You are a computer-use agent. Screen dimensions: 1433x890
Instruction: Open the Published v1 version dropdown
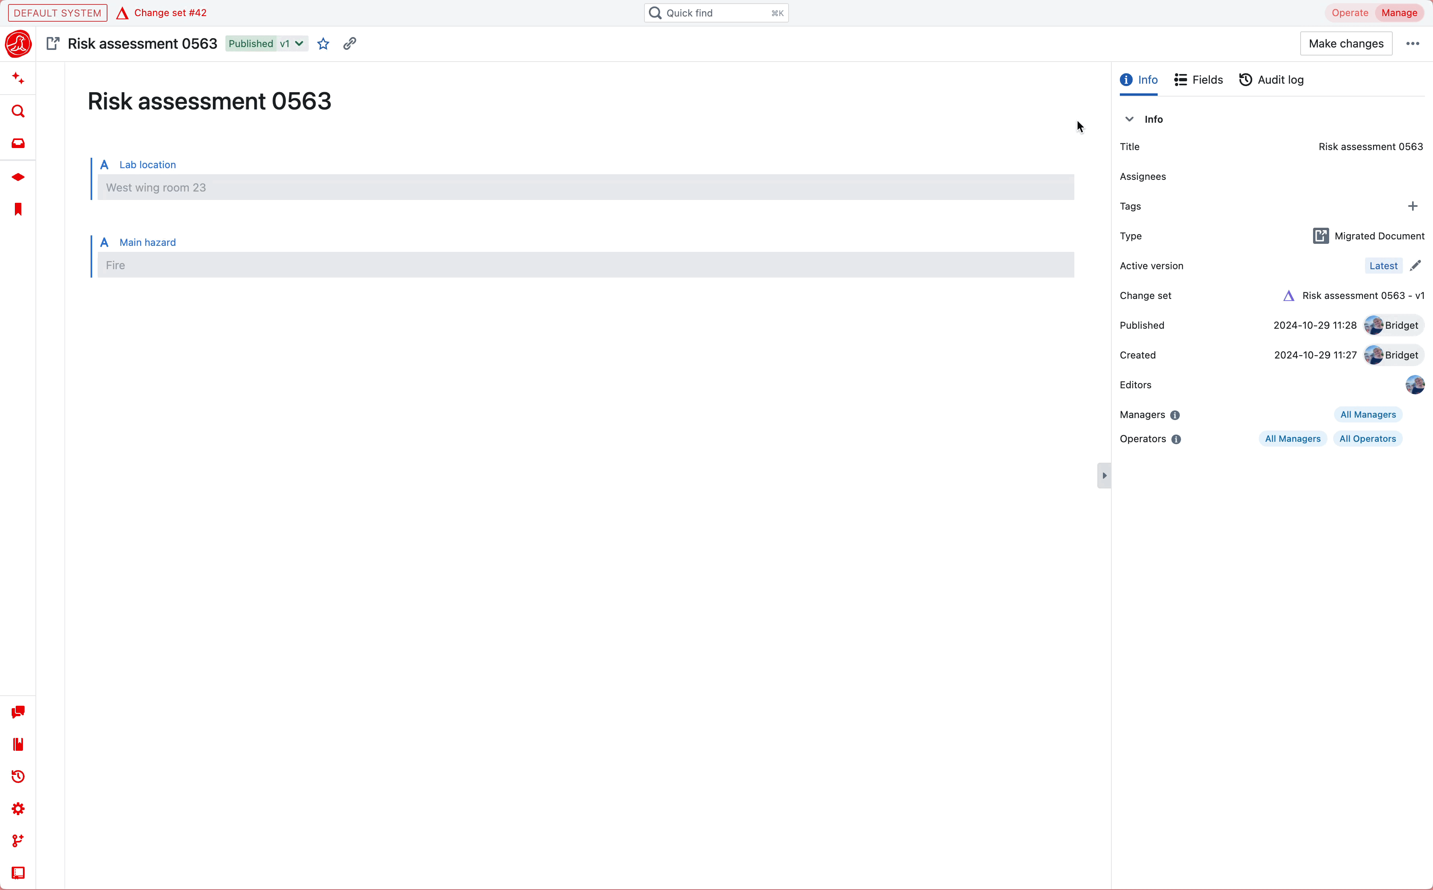click(x=266, y=43)
